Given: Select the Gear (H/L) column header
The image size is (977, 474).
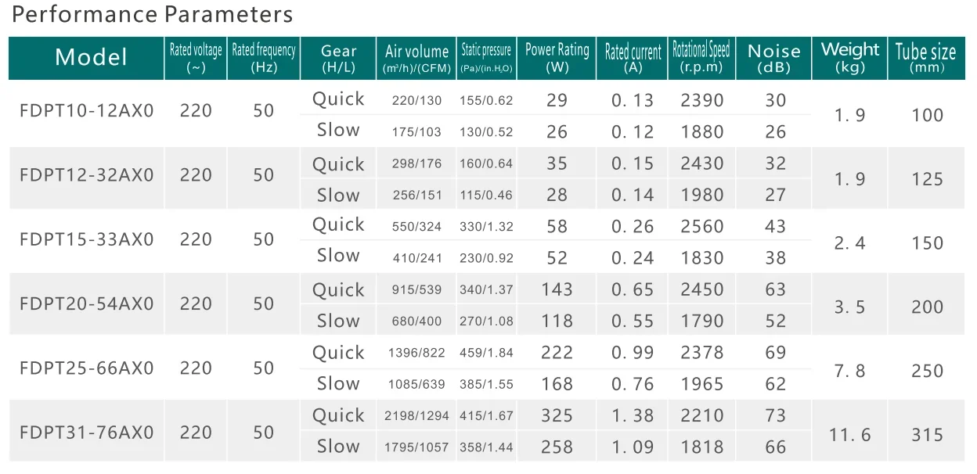Looking at the screenshot, I should [338, 58].
